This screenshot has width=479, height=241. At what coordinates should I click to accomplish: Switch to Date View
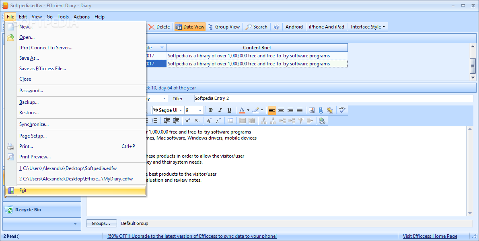tap(190, 27)
